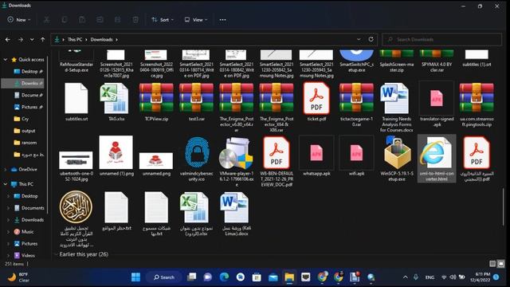Select Training Needs Analysis Forms docx

click(397, 108)
